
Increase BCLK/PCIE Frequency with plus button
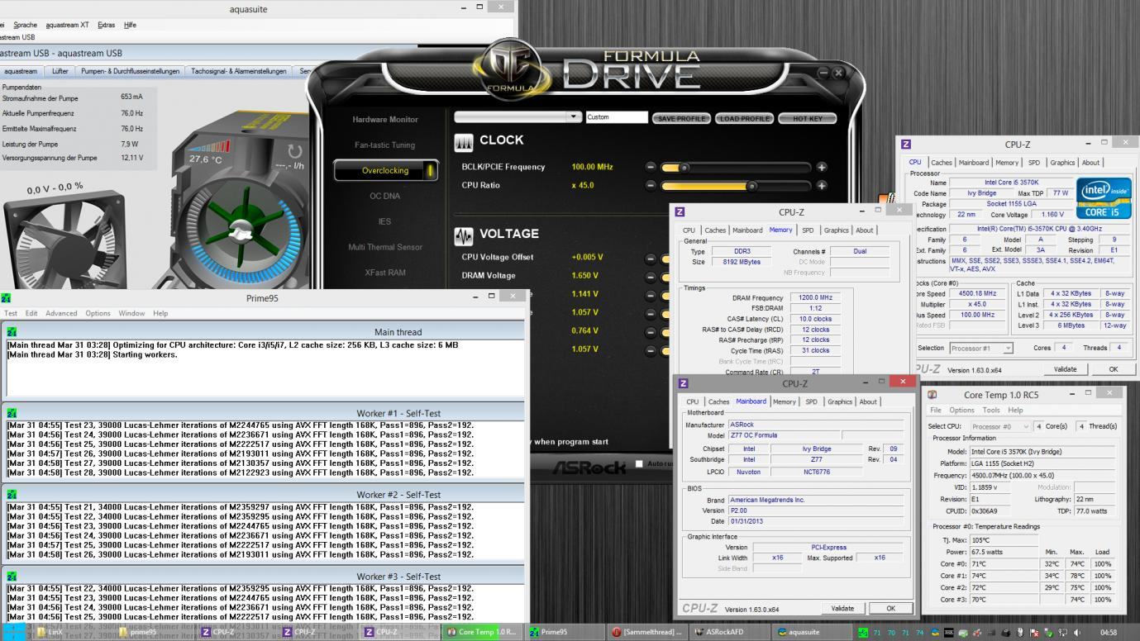pos(822,167)
